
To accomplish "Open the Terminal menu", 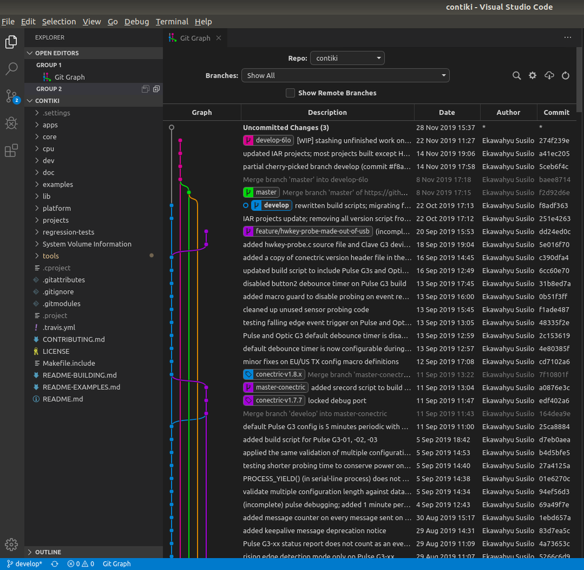I will tap(172, 22).
